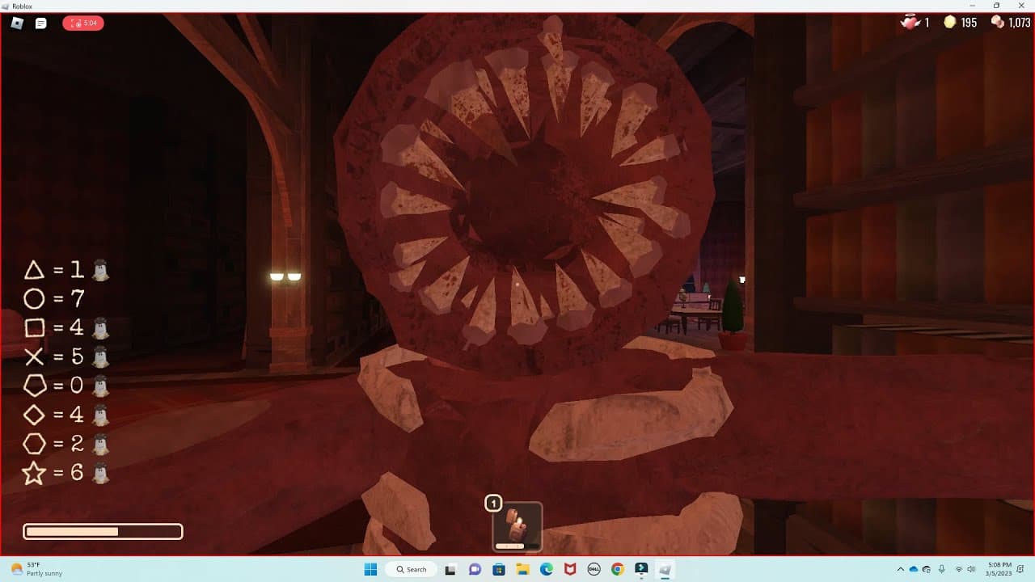The height and width of the screenshot is (582, 1035).
Task: Click the OneDrive cloud tray icon
Action: coord(914,569)
